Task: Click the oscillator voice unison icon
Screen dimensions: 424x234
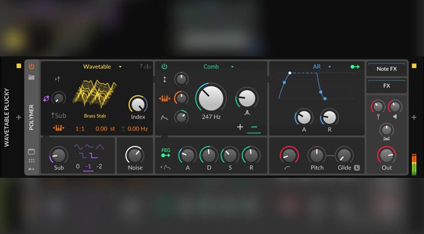Action: point(145,67)
